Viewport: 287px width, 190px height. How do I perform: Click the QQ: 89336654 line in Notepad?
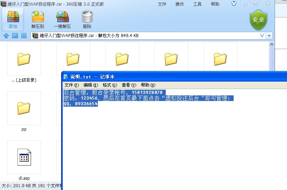click(x=81, y=104)
